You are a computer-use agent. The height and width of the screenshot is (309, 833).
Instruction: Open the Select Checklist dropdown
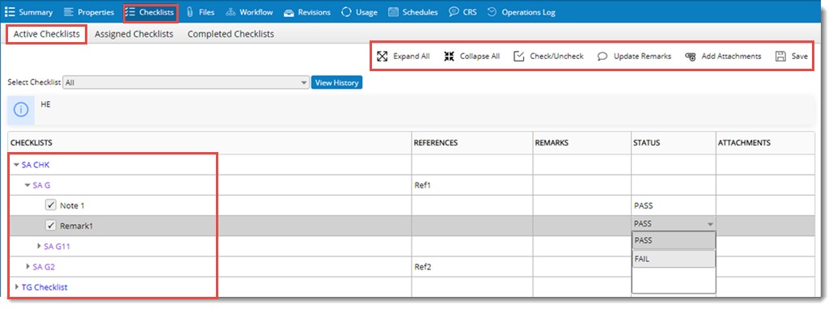point(186,83)
